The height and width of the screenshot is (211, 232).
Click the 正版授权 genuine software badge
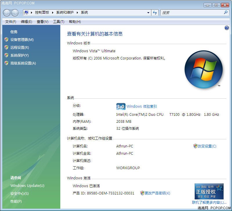(209, 192)
